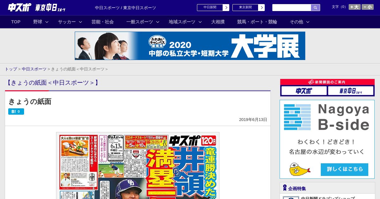Open the 競馬・ボート・競輪 menu item
This screenshot has height=199, width=380.
pyautogui.click(x=257, y=22)
